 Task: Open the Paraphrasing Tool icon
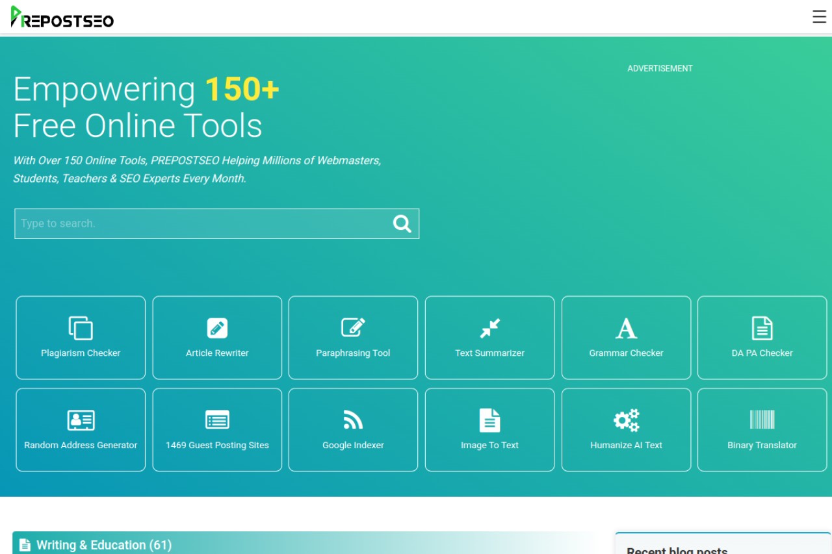tap(353, 327)
